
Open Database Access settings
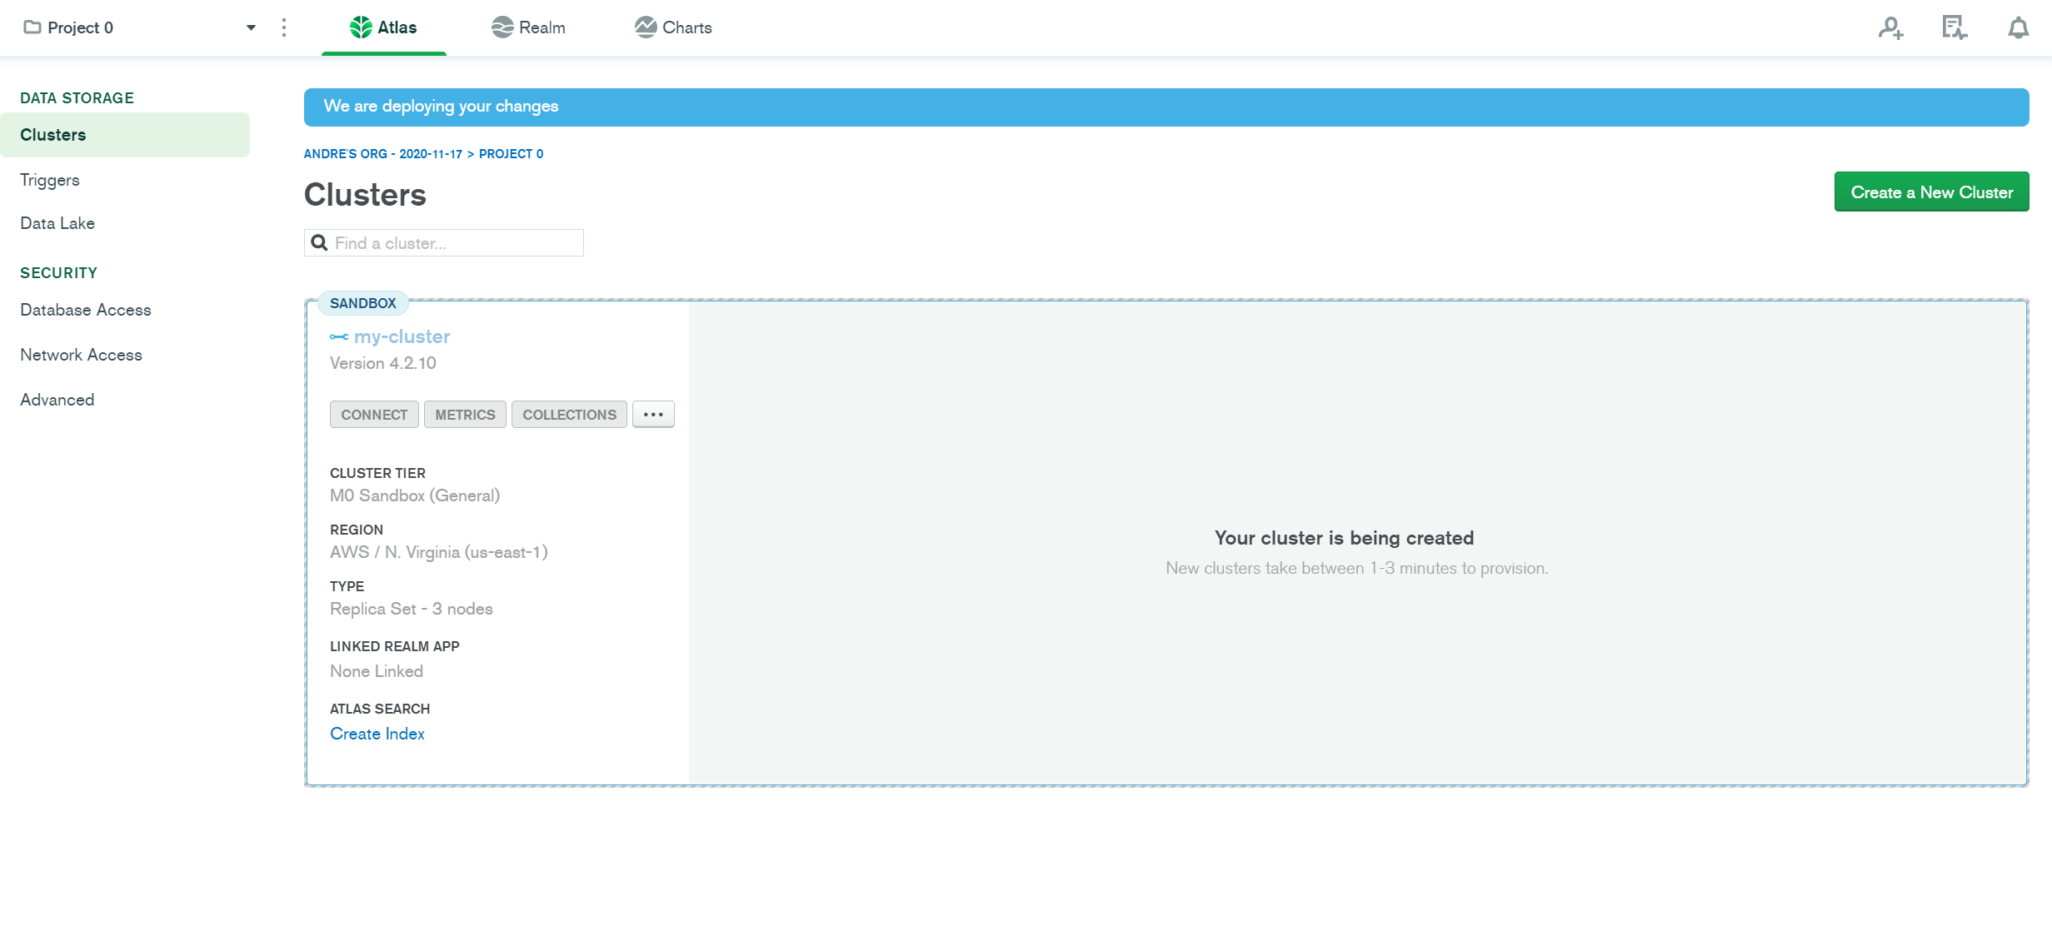86,310
